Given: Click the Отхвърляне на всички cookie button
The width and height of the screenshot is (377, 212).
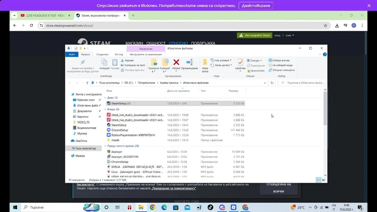Looking at the screenshot, I should (x=279, y=188).
